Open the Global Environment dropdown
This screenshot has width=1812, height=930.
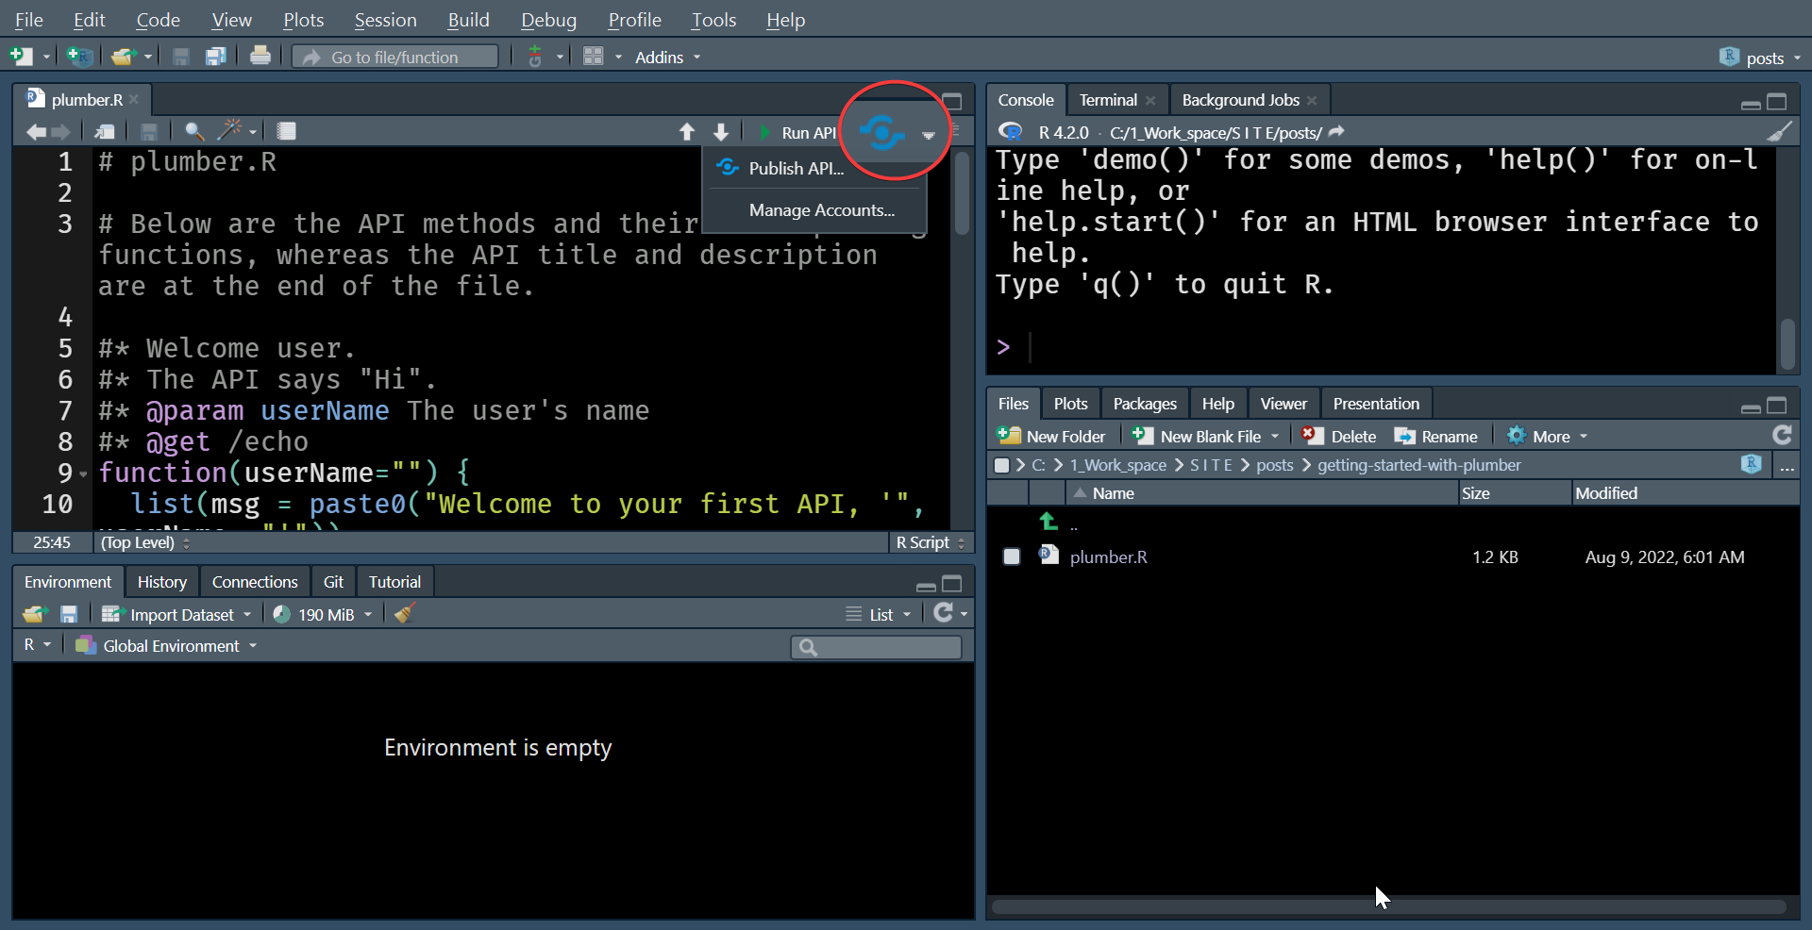166,646
